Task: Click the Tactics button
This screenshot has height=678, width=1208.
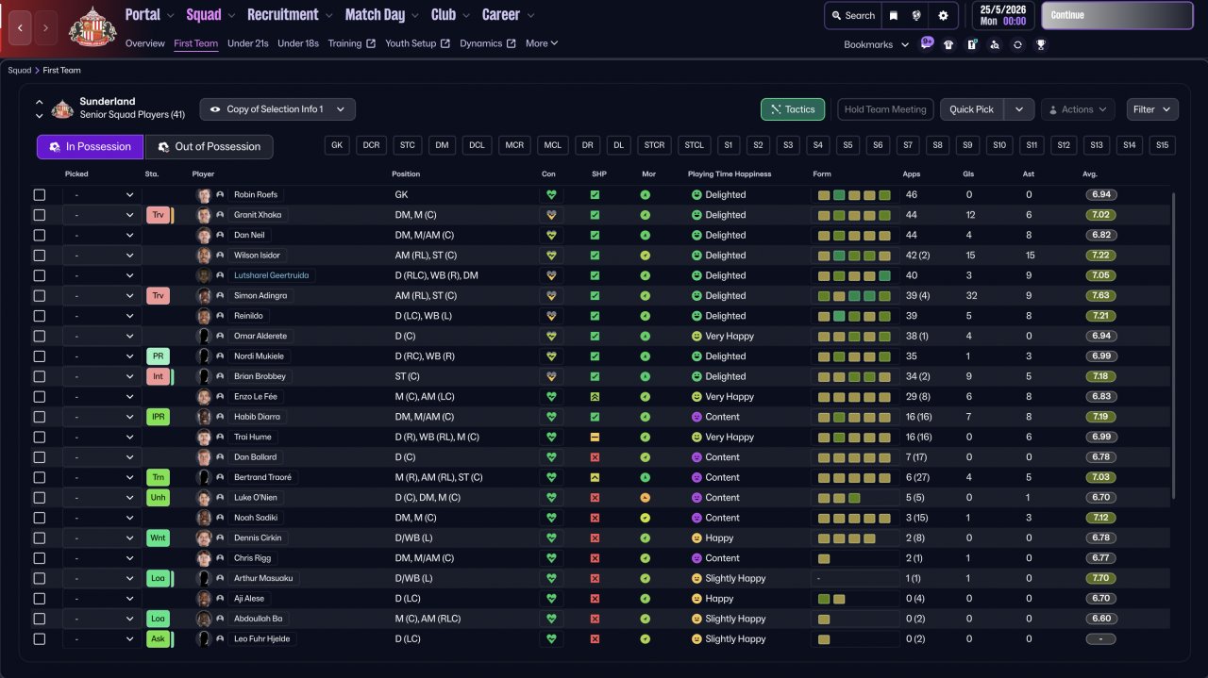Action: tap(793, 109)
